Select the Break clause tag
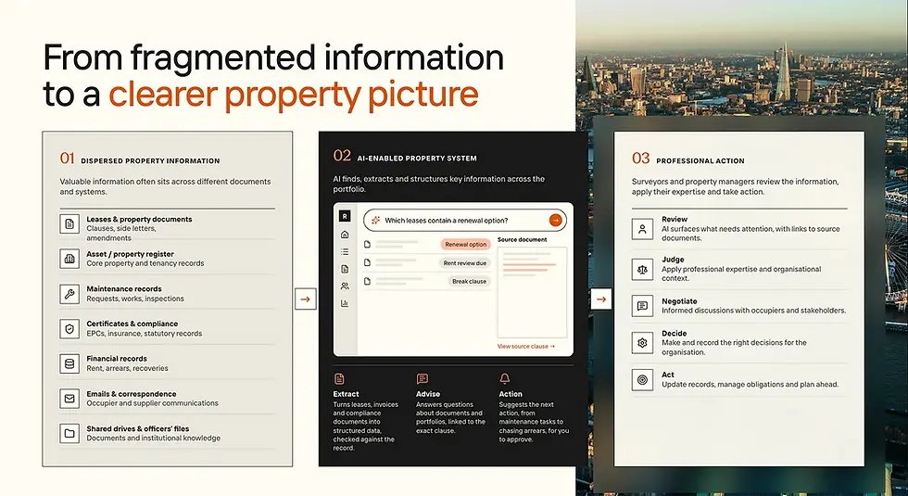908x496 pixels. [x=469, y=282]
